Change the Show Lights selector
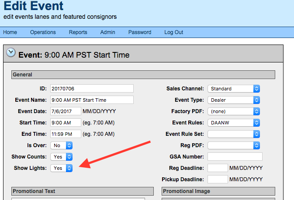Viewport: 294px width, 200px height. pyautogui.click(x=61, y=168)
